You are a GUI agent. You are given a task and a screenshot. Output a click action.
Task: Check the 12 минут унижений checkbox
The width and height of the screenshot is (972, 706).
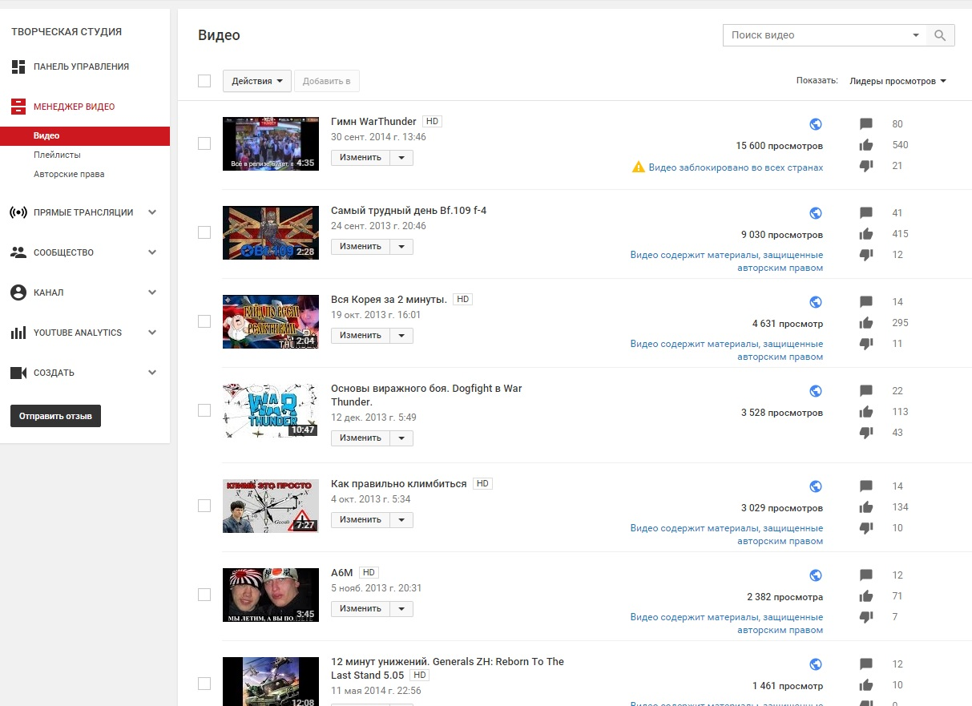click(x=204, y=684)
